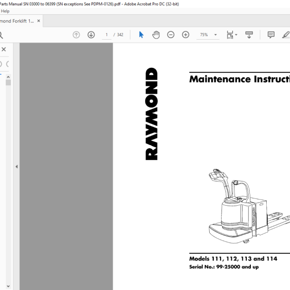The image size is (290, 290).
Task: Go to previous page with up arrow
Action: click(76, 35)
